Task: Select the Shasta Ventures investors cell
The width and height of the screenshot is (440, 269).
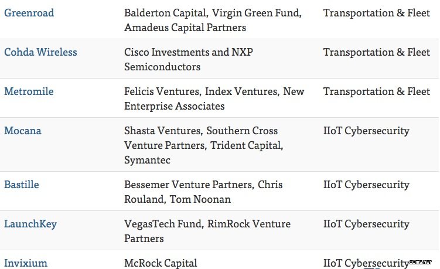Action: coord(204,145)
